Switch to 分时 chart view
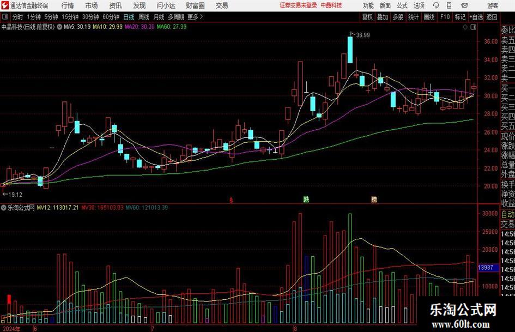 point(18,17)
